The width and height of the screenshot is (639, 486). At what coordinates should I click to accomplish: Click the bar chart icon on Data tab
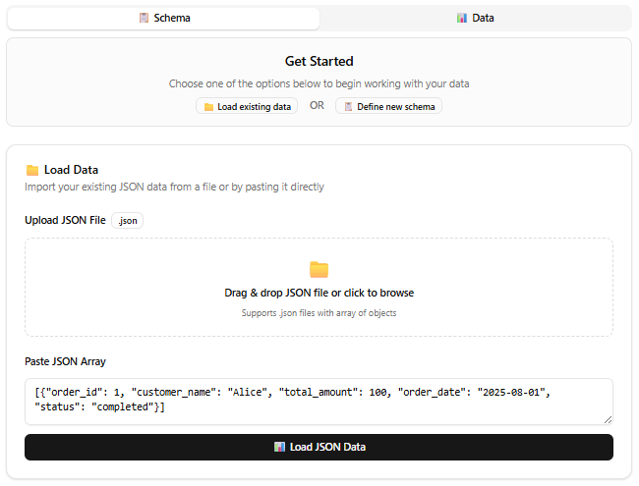(462, 19)
